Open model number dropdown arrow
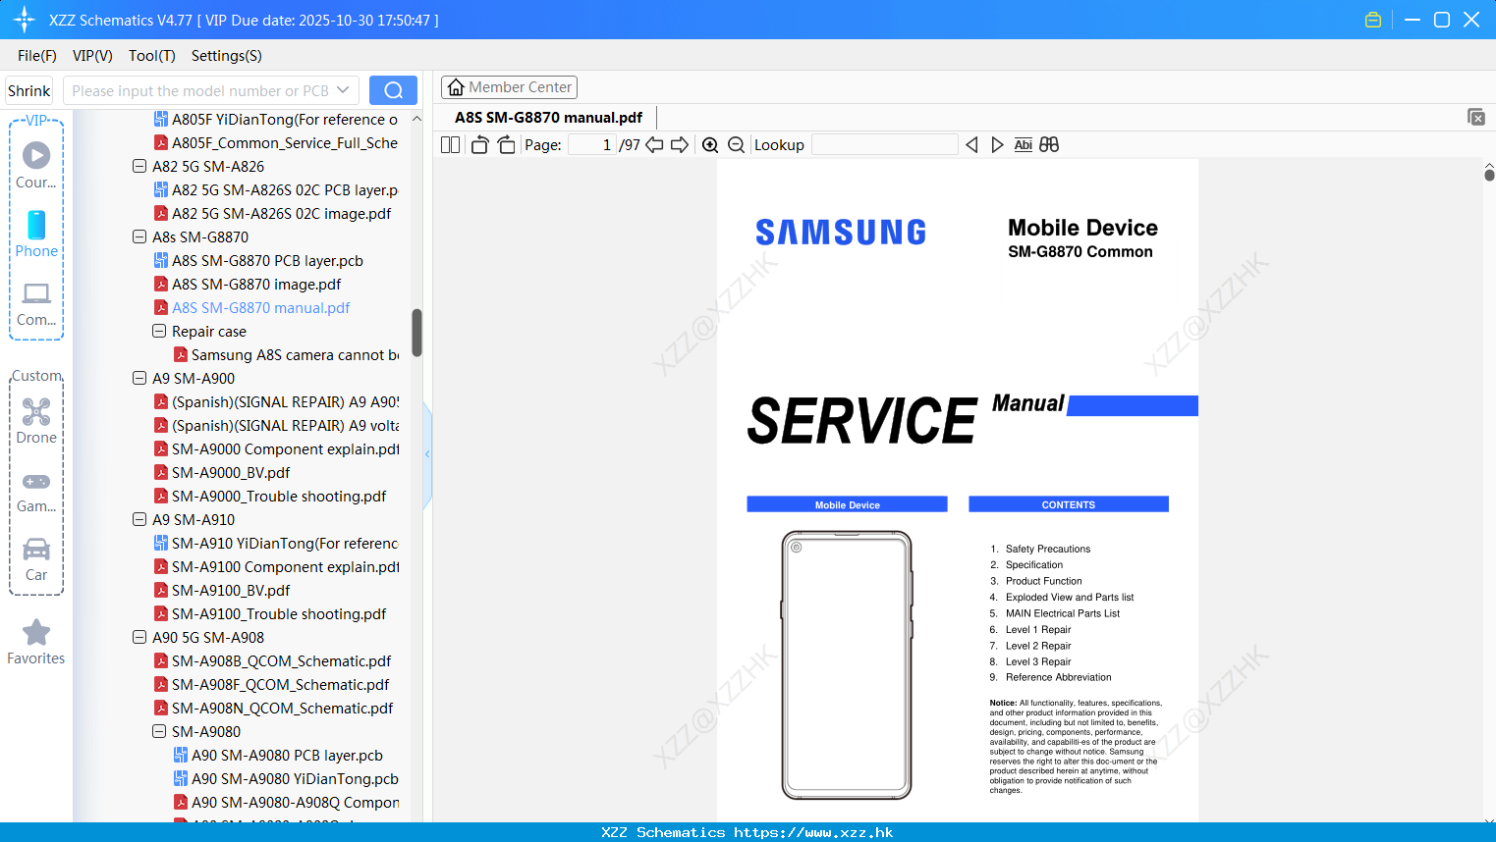Image resolution: width=1496 pixels, height=842 pixels. 343,90
